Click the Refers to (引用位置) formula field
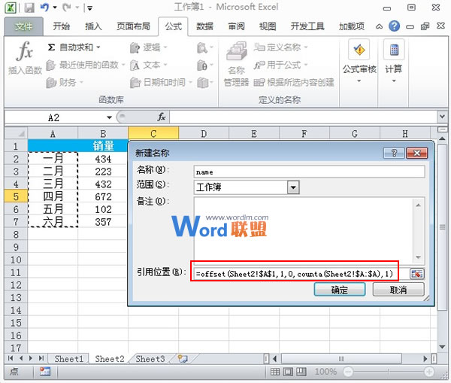Image resolution: width=451 pixels, height=383 pixels. tap(301, 274)
